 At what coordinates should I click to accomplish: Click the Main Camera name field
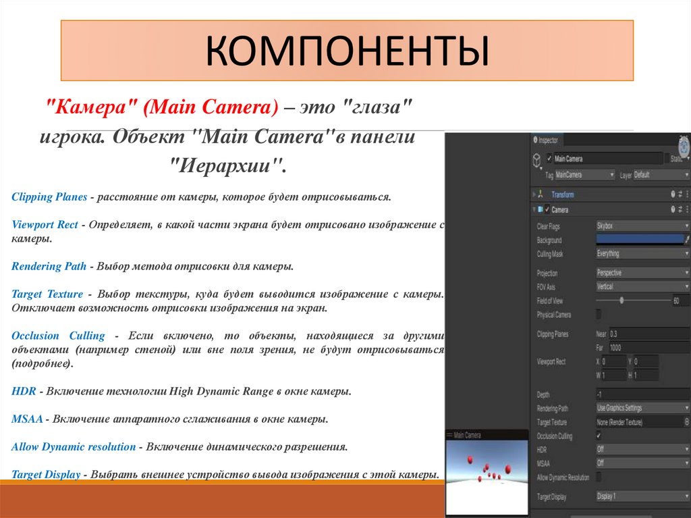[x=608, y=159]
